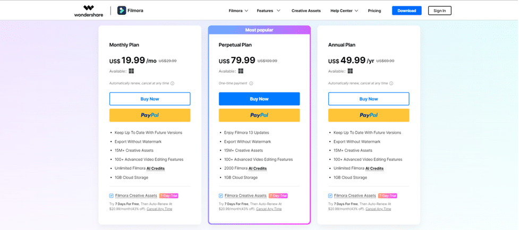
Task: Click the Windows icon in Annual Plan
Action: (x=350, y=71)
